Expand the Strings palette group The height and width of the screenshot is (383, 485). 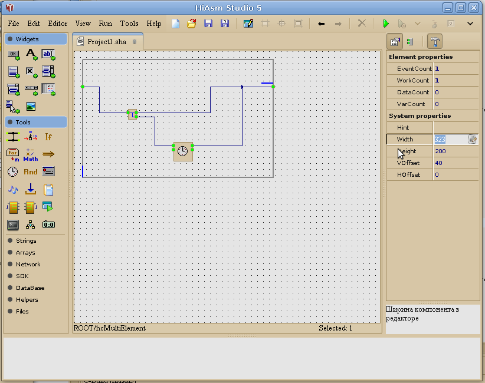click(26, 240)
